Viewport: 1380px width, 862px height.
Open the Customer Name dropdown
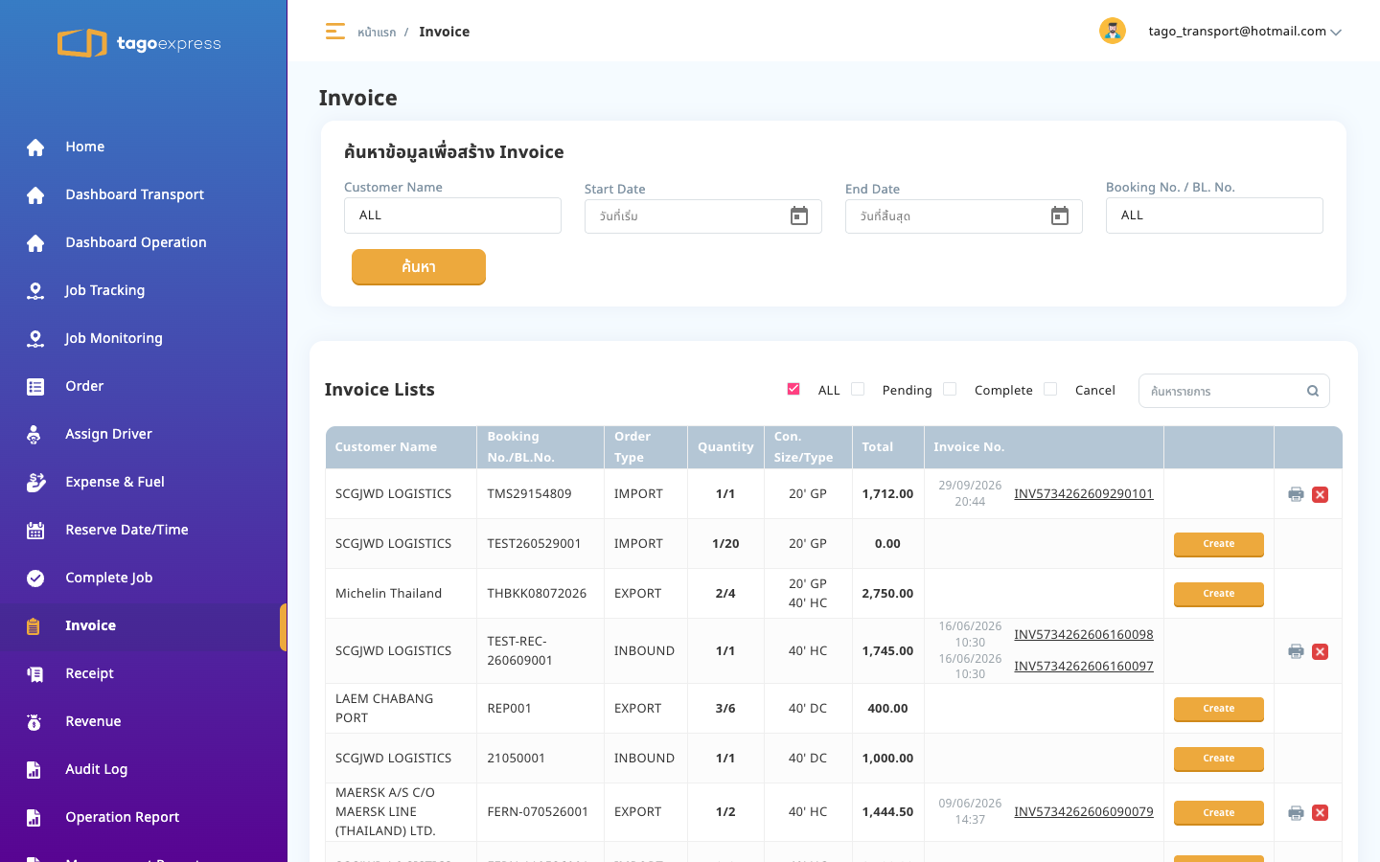452,215
